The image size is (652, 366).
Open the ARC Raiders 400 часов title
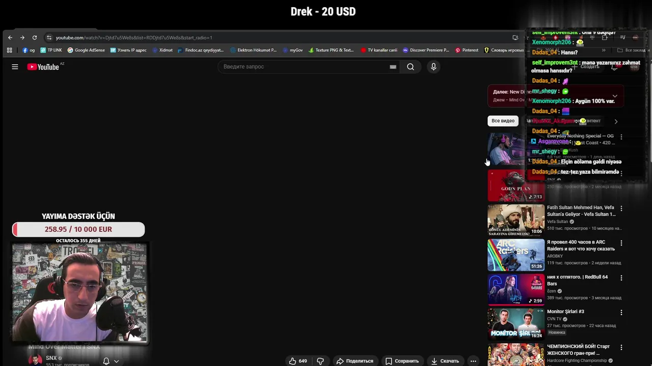(x=581, y=246)
